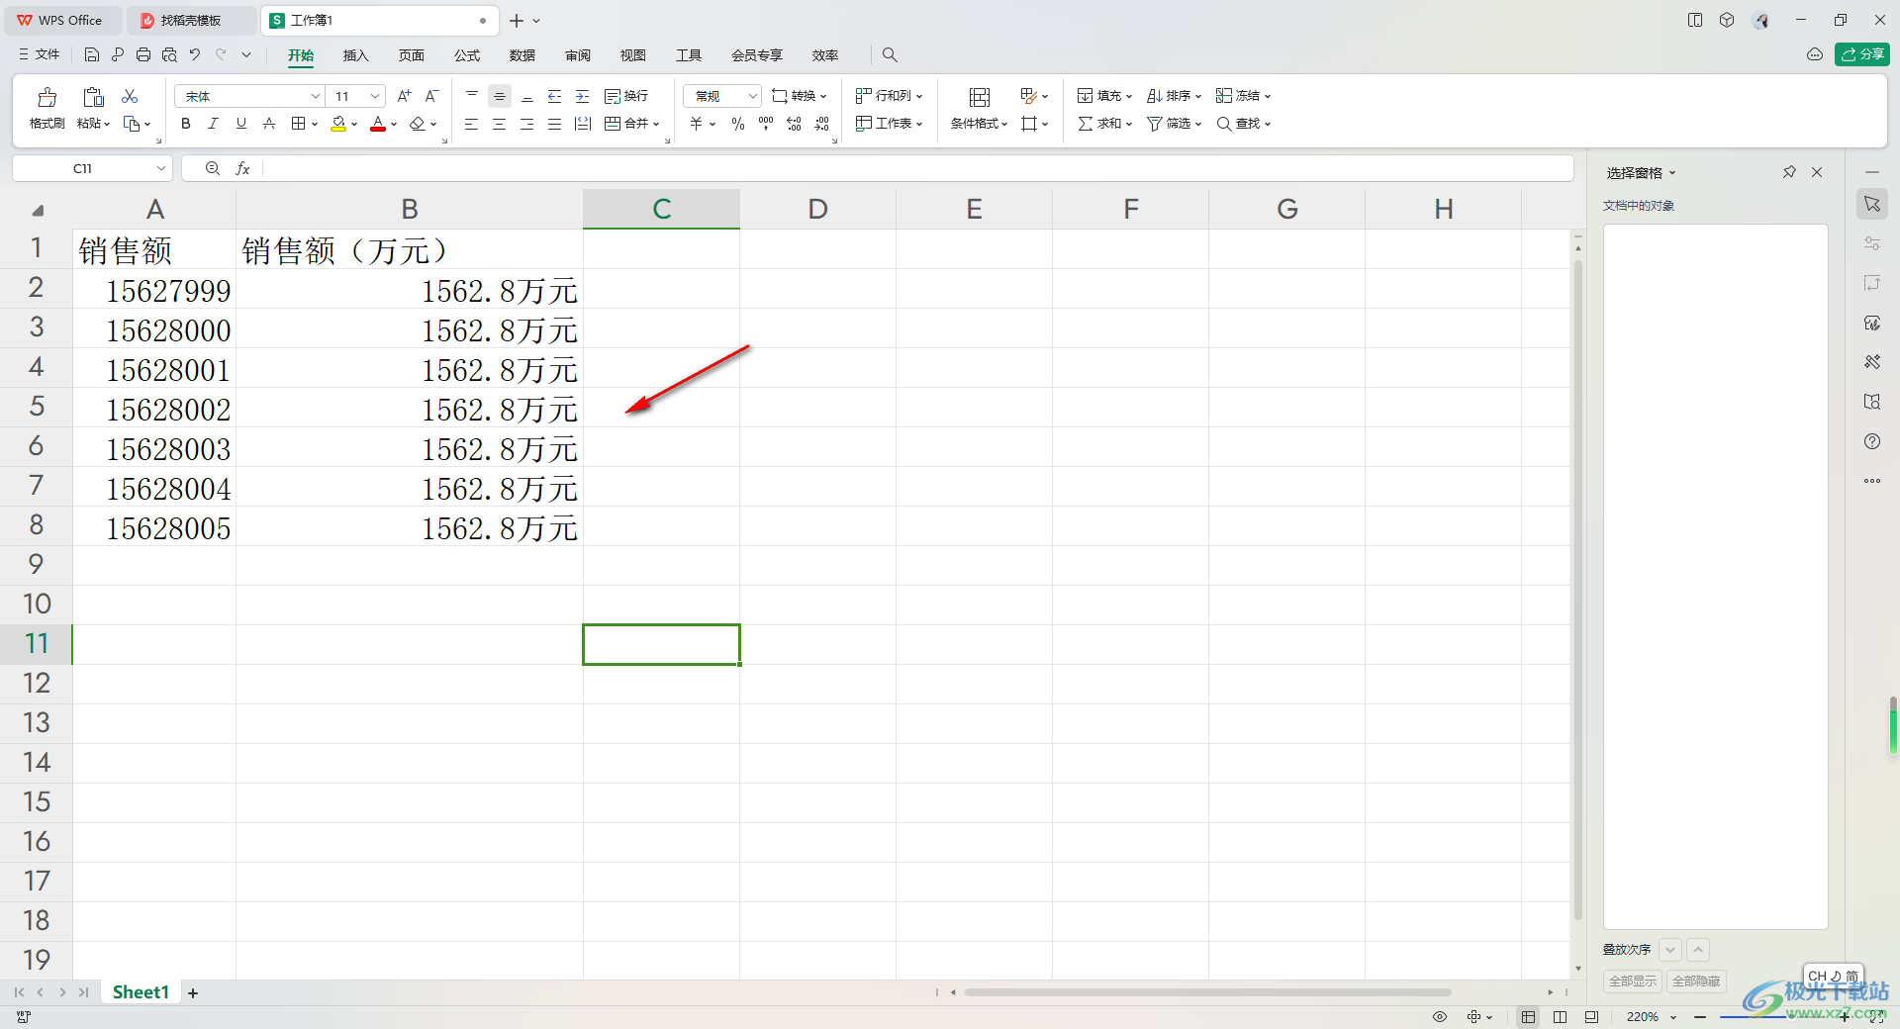Open the help question icon in sidebar
1900x1029 pixels.
point(1872,441)
